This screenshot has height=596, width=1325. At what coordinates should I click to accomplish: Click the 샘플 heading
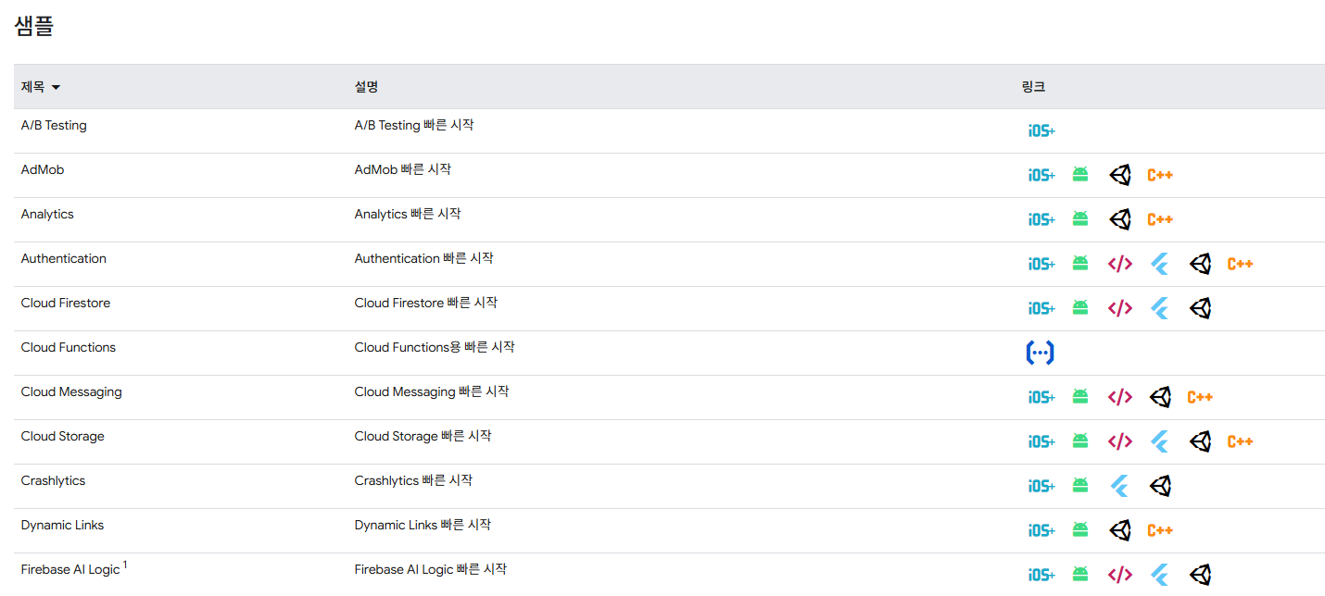34,25
